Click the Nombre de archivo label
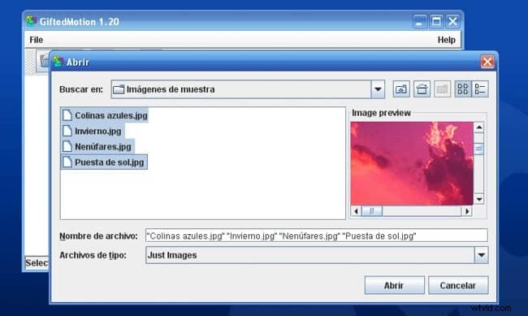This screenshot has width=528, height=316. (x=98, y=236)
